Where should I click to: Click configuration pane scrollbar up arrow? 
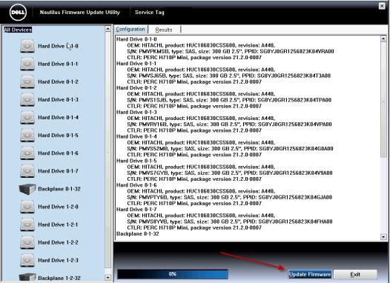[x=383, y=39]
